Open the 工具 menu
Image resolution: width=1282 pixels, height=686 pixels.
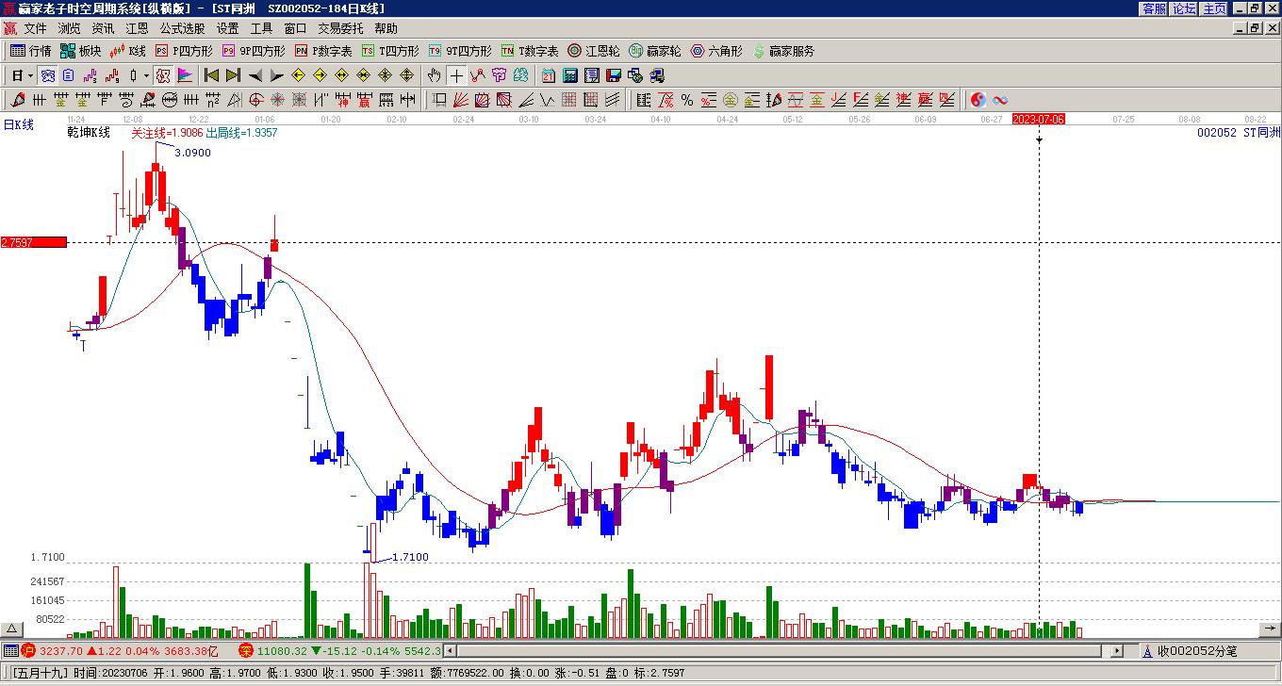tap(261, 29)
